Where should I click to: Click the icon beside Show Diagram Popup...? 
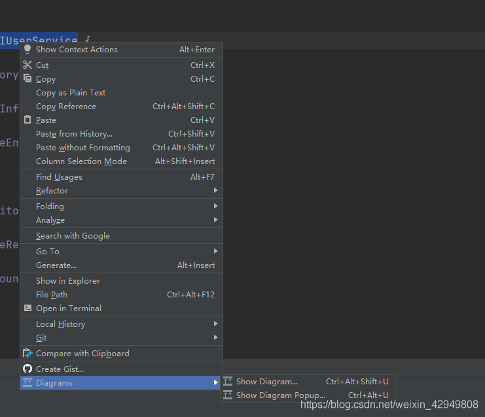coord(228,395)
